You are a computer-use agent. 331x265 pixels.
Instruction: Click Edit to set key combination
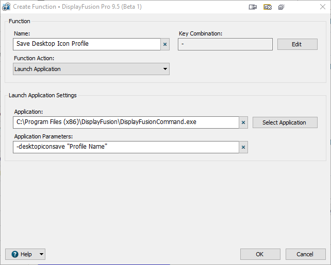click(297, 44)
